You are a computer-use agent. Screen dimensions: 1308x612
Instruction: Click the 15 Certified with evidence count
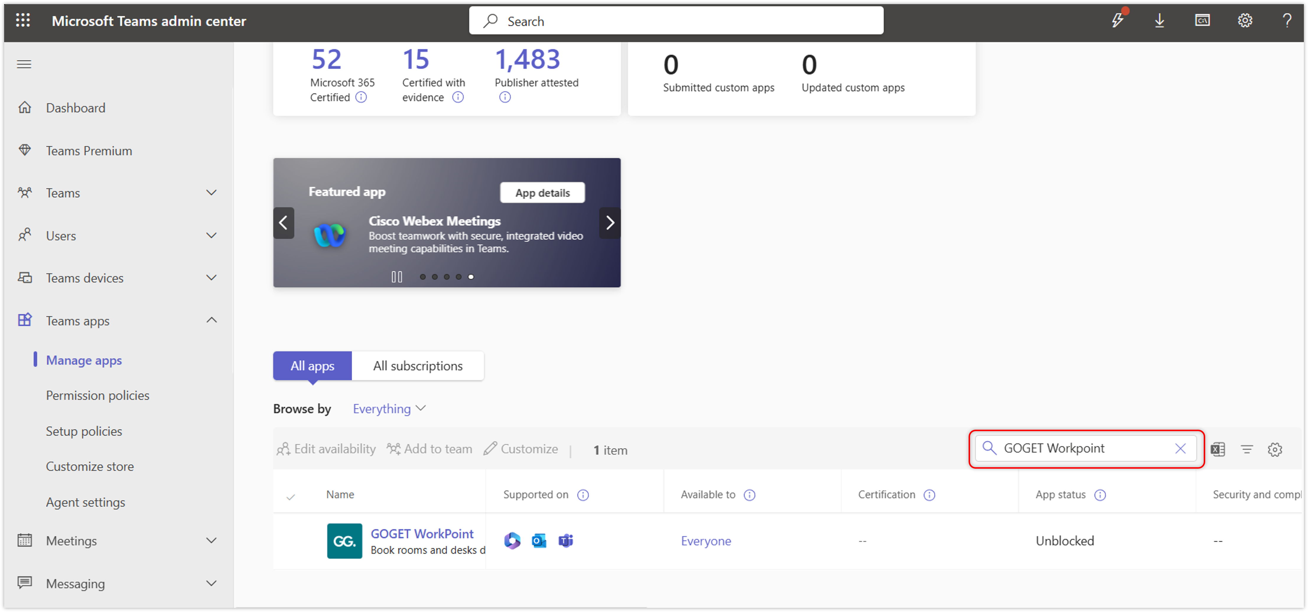click(416, 59)
